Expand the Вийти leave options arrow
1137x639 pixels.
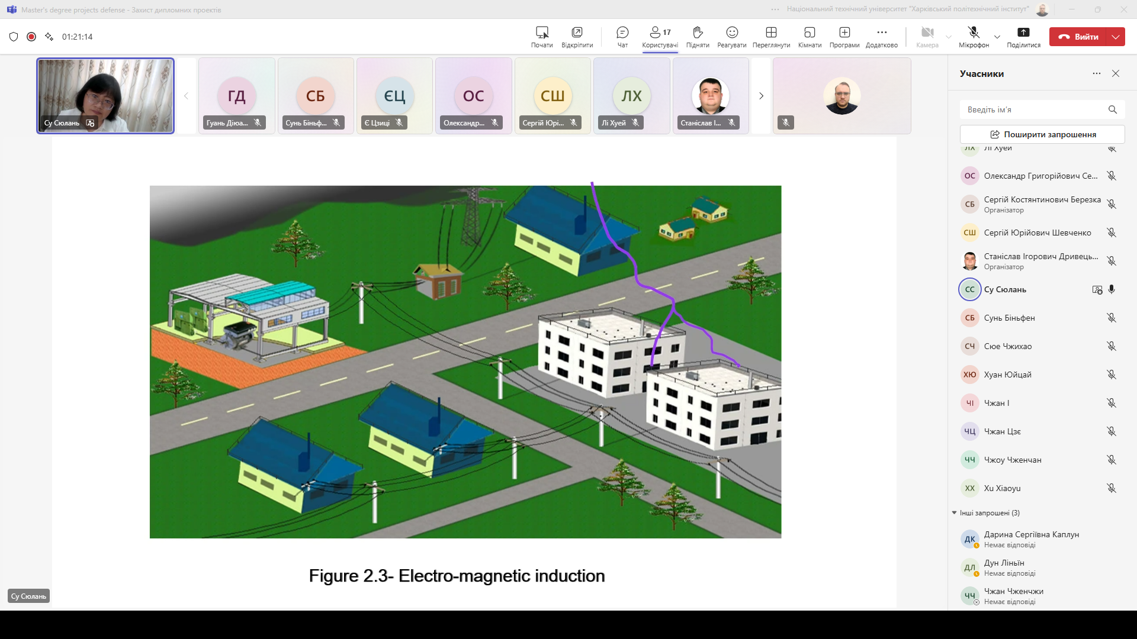click(x=1116, y=37)
